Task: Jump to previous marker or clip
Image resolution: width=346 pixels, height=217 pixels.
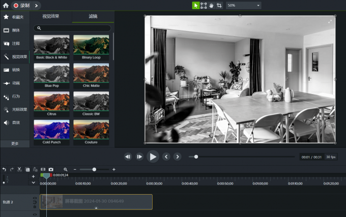Action: pyautogui.click(x=166, y=157)
